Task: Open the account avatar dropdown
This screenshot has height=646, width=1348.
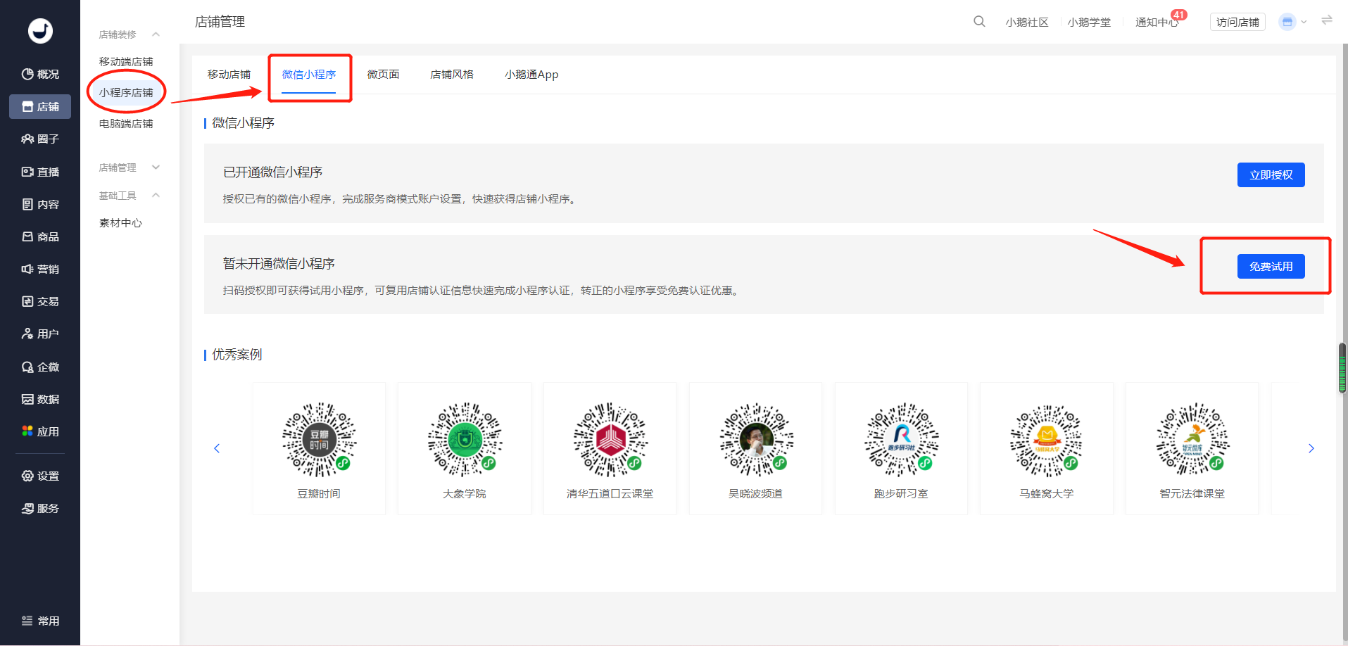Action: [x=1292, y=22]
